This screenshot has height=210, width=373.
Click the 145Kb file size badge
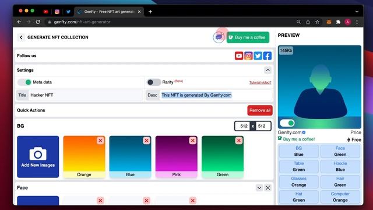pos(286,51)
